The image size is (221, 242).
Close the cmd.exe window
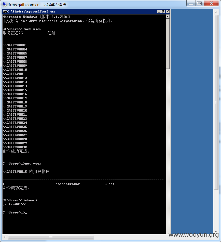(x=168, y=11)
